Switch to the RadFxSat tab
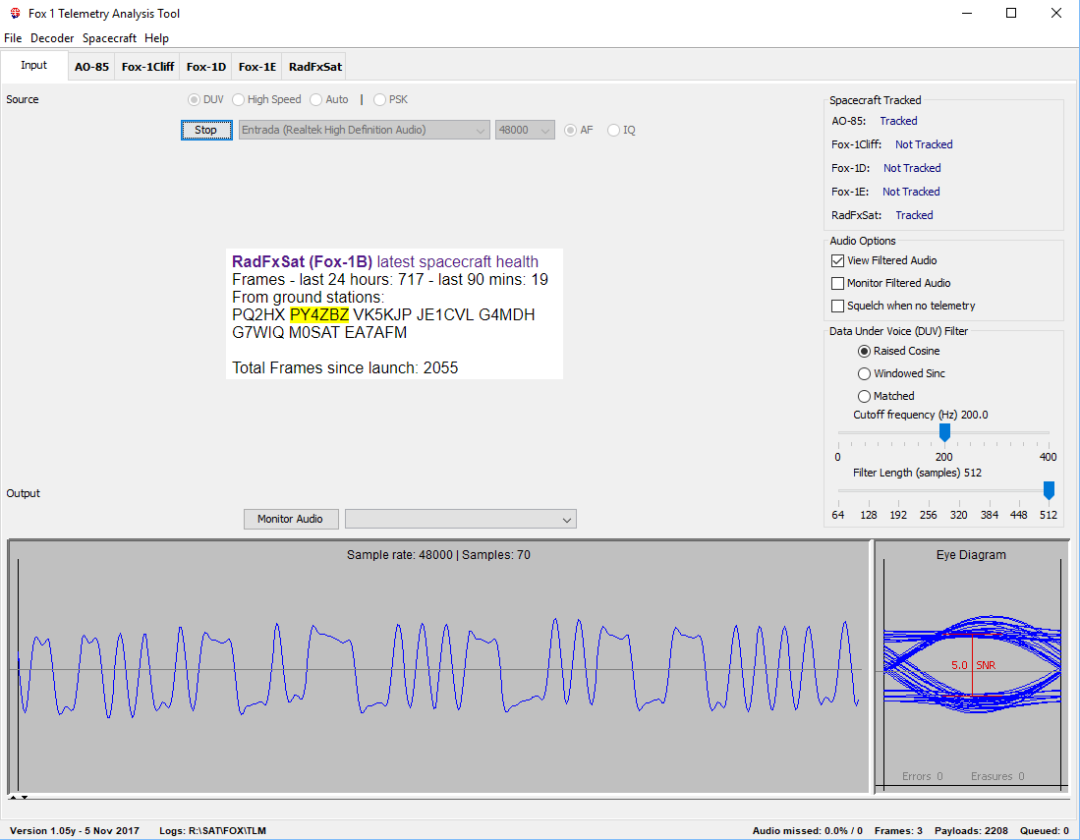1080x840 pixels. pos(314,67)
